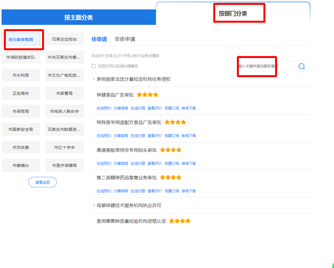This screenshot has width=334, height=268.
Task: Select the 非依申请 tab
Action: tap(125, 39)
